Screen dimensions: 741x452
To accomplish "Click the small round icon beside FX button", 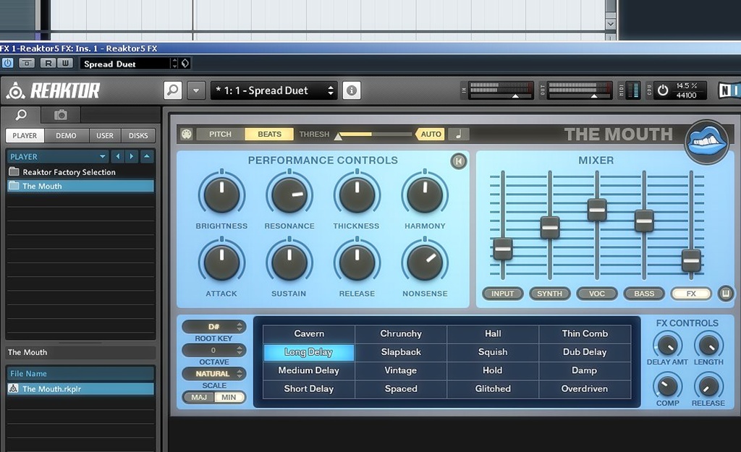I will pyautogui.click(x=725, y=294).
